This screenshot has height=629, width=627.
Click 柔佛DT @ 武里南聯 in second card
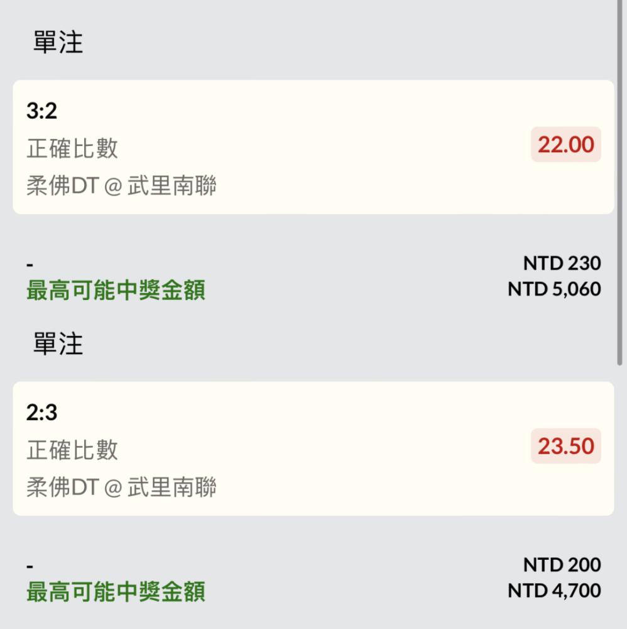pos(121,487)
